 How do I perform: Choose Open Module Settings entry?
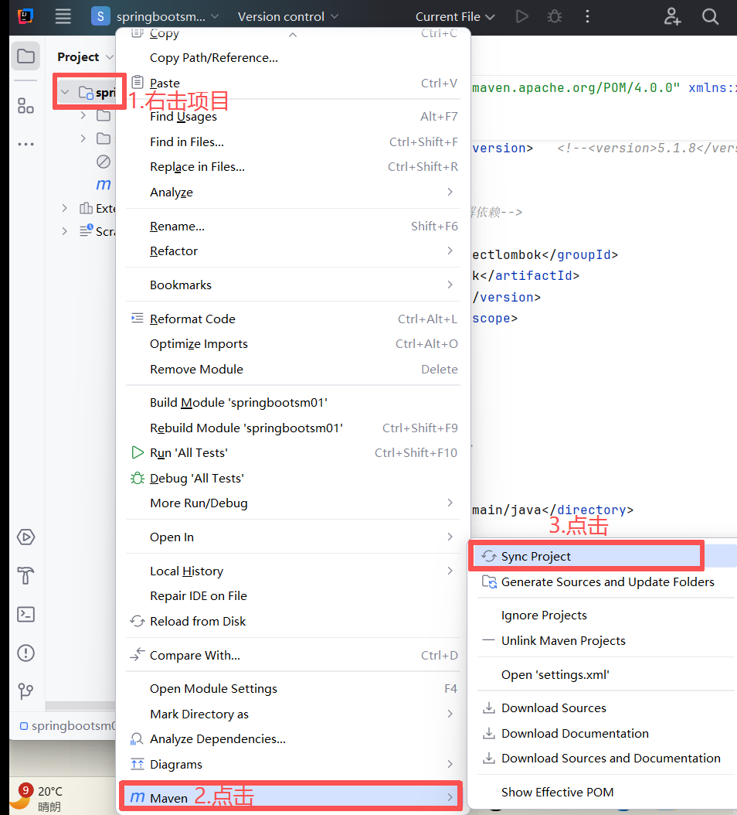[293, 689]
